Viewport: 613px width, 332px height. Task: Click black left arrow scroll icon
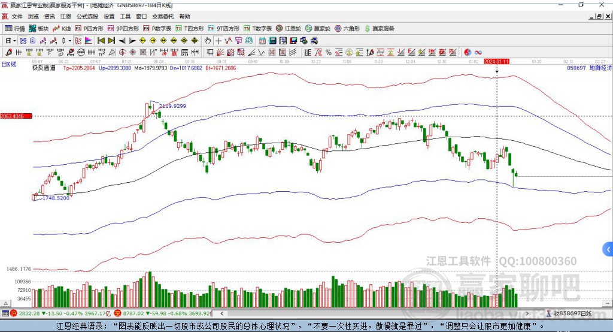pos(122,41)
